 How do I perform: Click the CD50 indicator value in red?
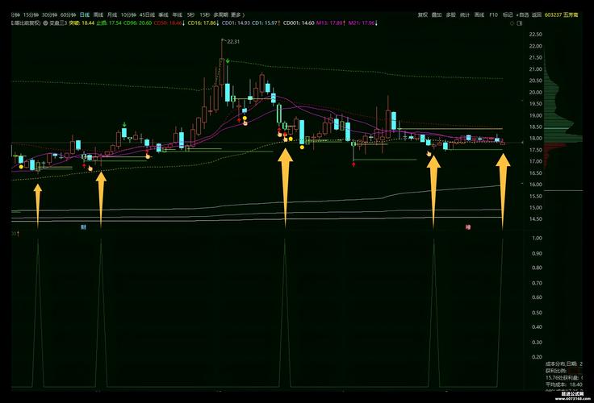[169, 23]
